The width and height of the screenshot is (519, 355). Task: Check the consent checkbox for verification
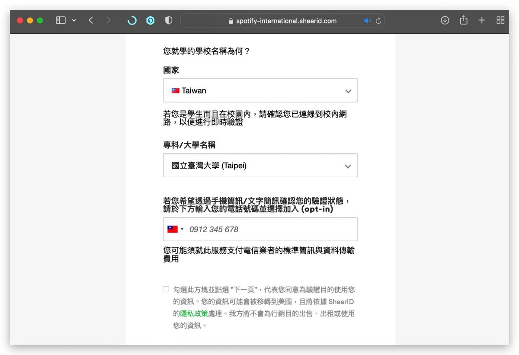pos(166,289)
